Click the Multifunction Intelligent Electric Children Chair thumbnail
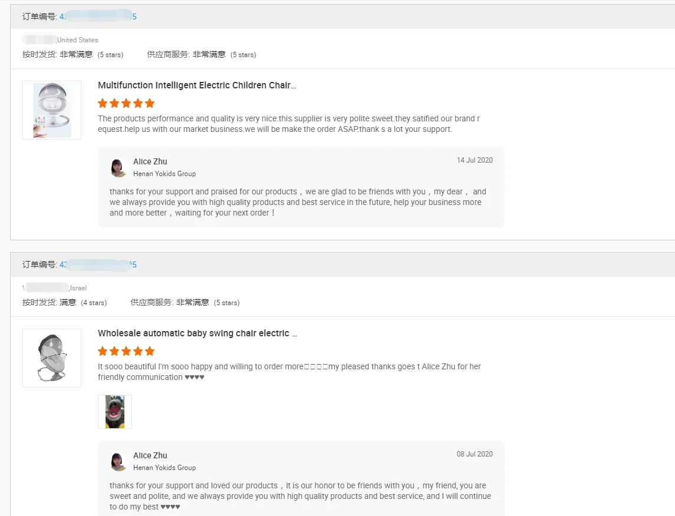This screenshot has width=675, height=516. (x=52, y=110)
